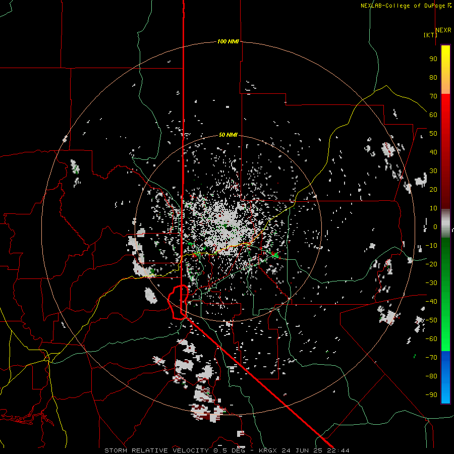Click the 100 NMI range ring label
The image size is (454, 454).
click(x=228, y=41)
